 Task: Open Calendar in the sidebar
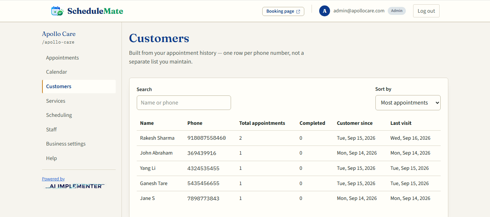pyautogui.click(x=79, y=72)
